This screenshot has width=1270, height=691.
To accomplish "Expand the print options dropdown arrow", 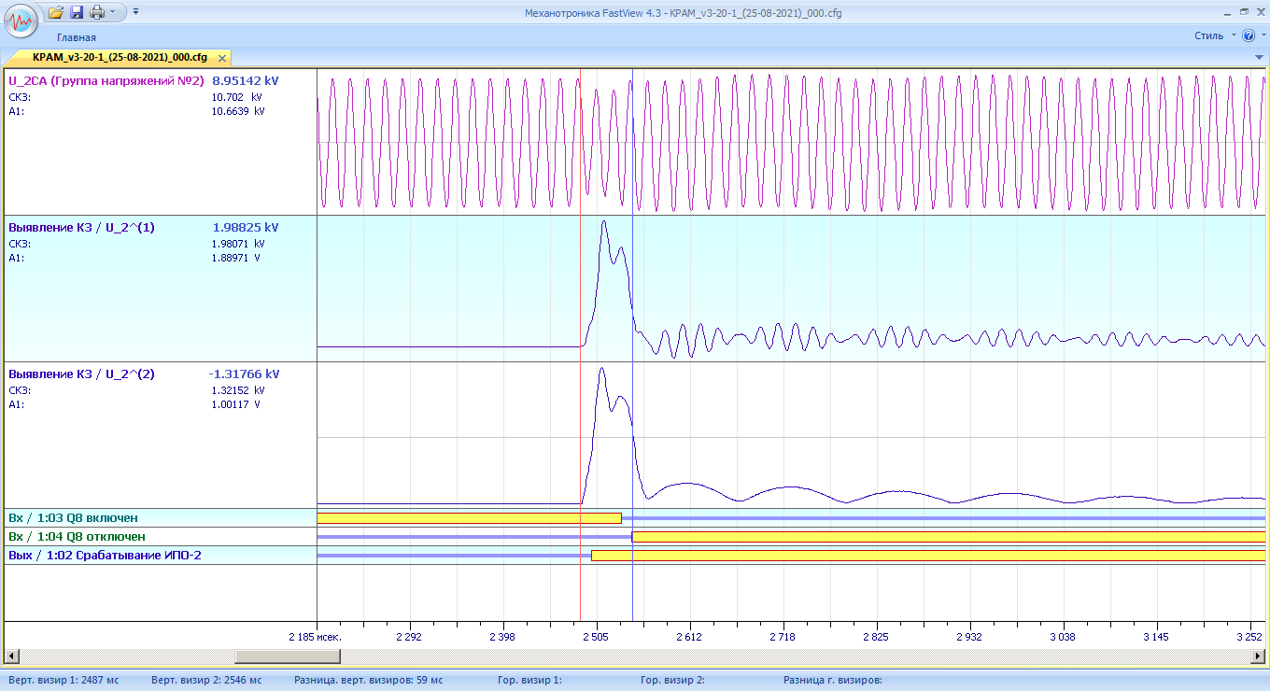I will pos(112,12).
